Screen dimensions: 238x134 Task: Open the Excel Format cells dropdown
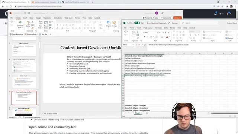coord(230,38)
